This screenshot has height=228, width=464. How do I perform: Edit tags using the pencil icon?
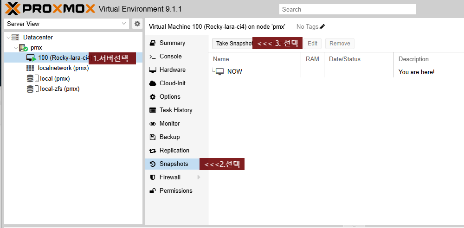(x=322, y=26)
